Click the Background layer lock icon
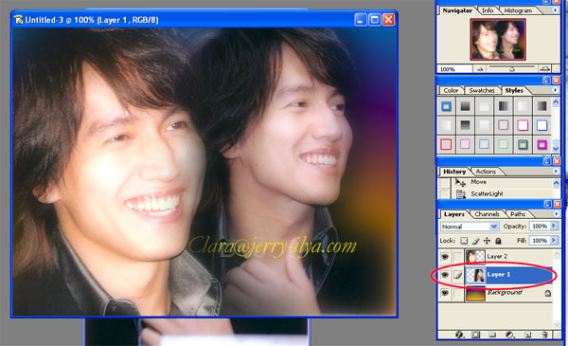 tap(548, 293)
